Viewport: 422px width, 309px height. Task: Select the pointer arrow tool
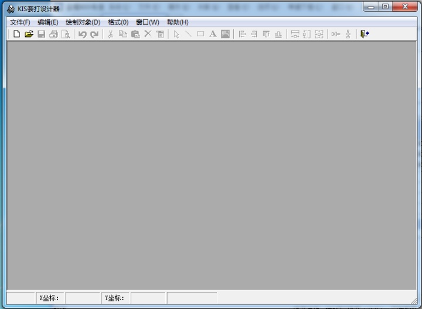(176, 34)
